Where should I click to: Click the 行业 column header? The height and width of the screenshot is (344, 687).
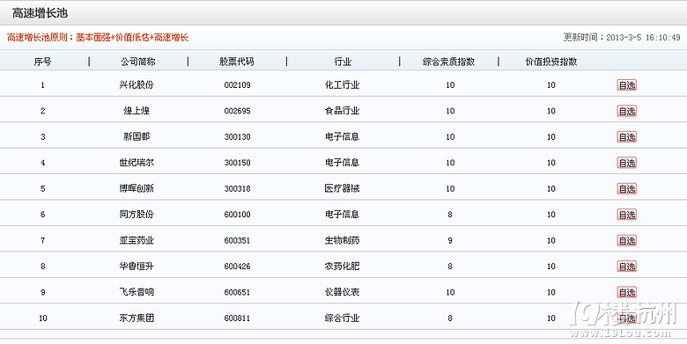343,62
